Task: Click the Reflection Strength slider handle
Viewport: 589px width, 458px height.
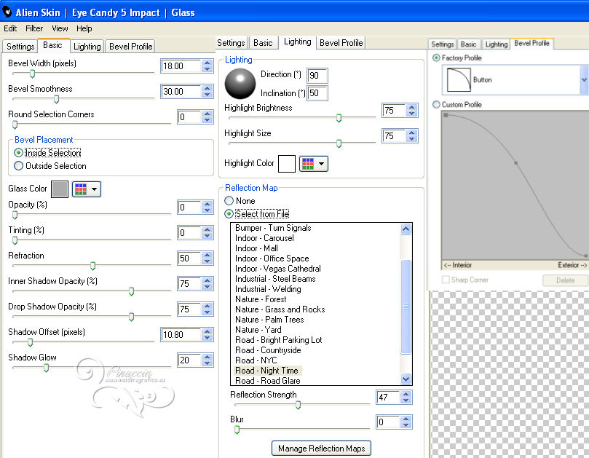Action: coord(298,405)
